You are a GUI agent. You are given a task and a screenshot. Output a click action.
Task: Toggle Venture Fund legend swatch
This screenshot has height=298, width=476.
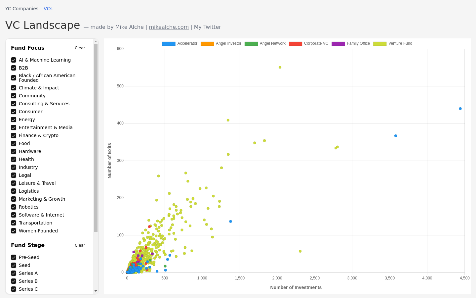(380, 44)
